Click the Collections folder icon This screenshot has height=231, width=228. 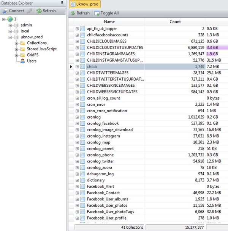pyautogui.click(x=23, y=43)
